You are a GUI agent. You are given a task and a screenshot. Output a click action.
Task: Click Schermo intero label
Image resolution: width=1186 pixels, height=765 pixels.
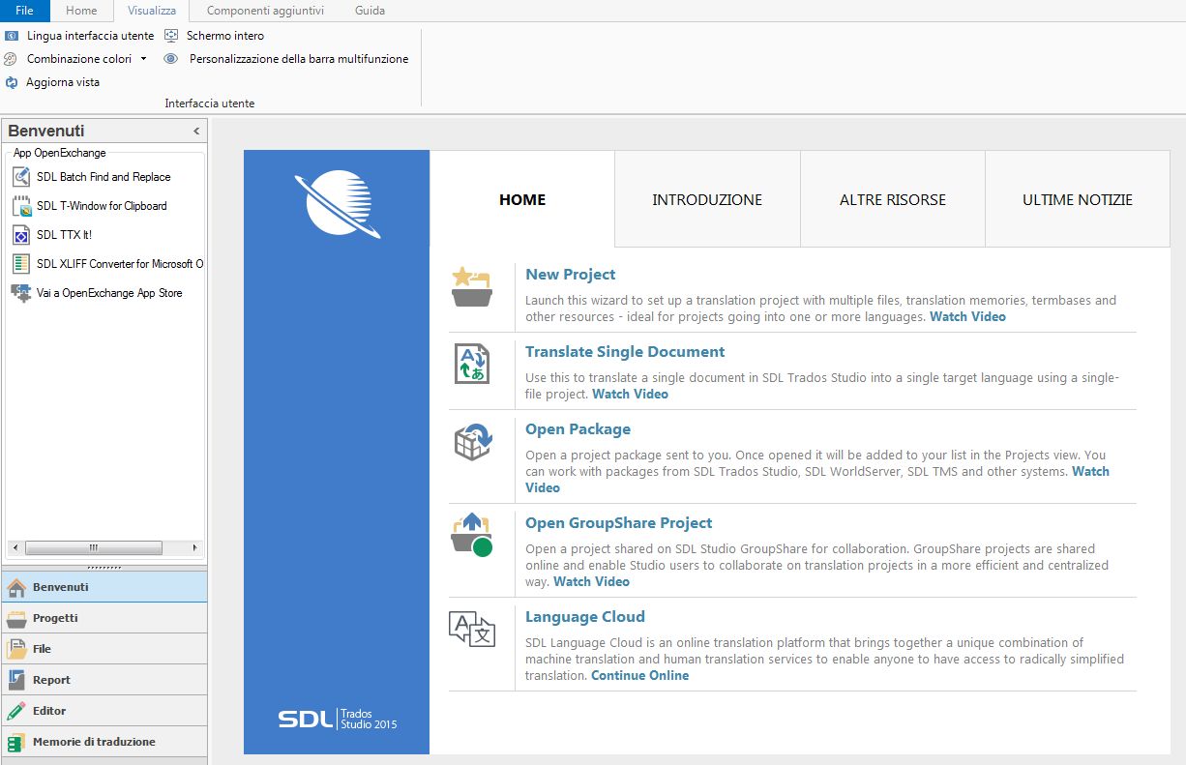[225, 36]
